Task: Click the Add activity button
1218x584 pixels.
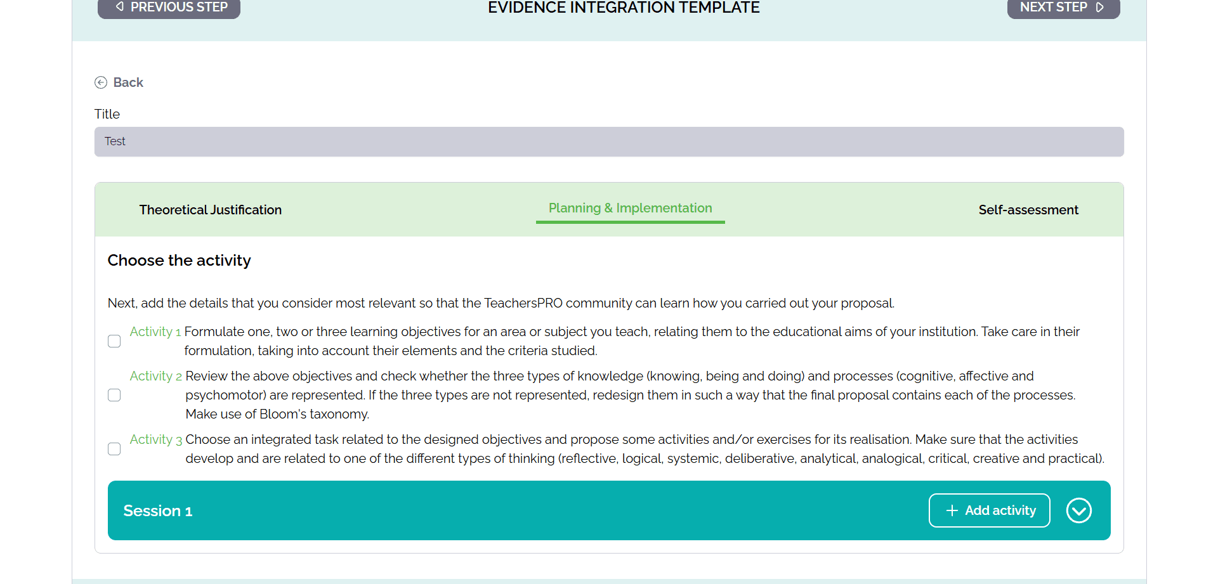Action: point(989,510)
